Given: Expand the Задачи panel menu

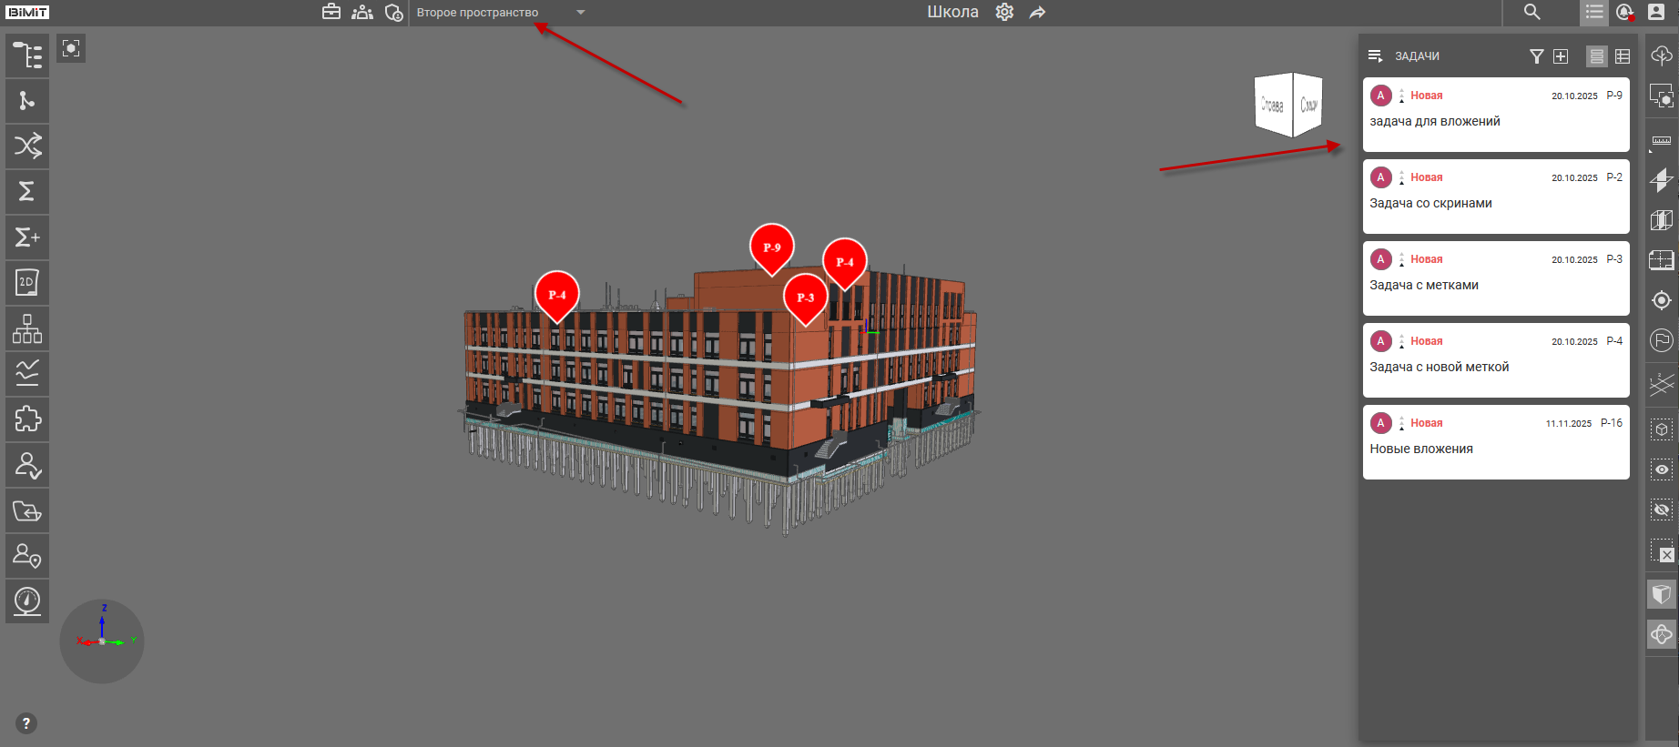Looking at the screenshot, I should coord(1375,56).
